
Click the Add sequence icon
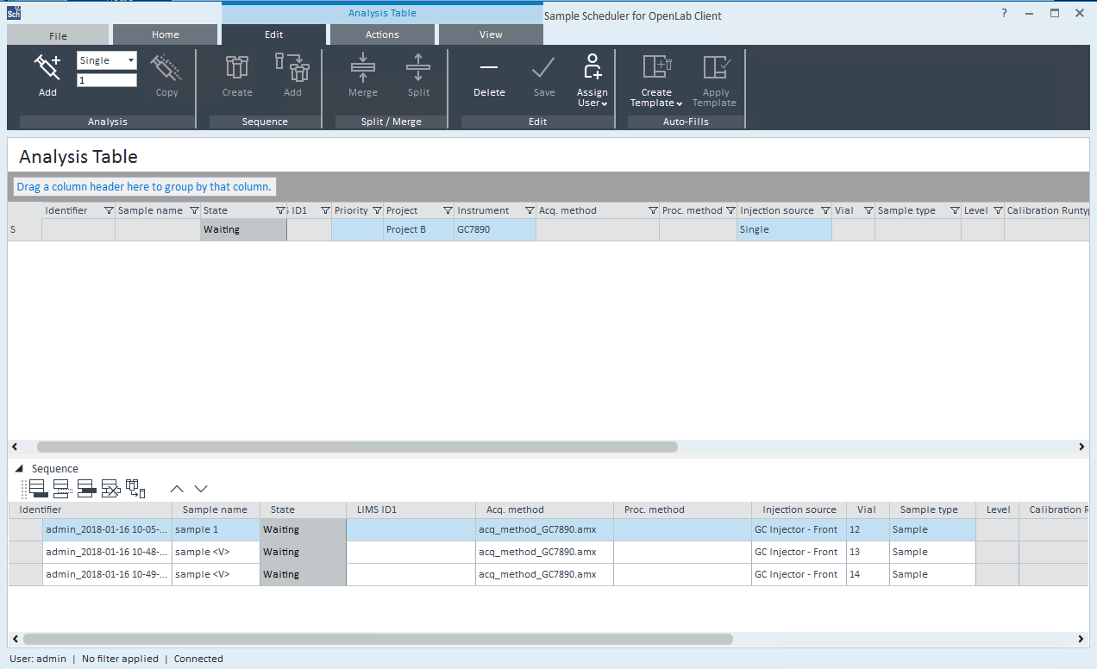[292, 73]
